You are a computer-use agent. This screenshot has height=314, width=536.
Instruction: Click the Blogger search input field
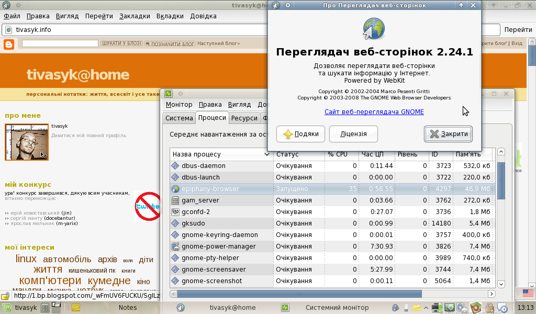60,43
